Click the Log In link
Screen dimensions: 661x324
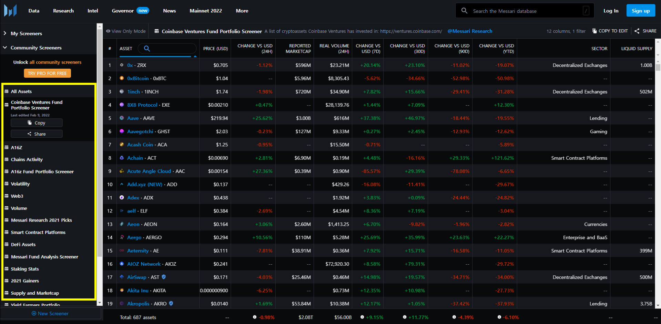pyautogui.click(x=611, y=11)
